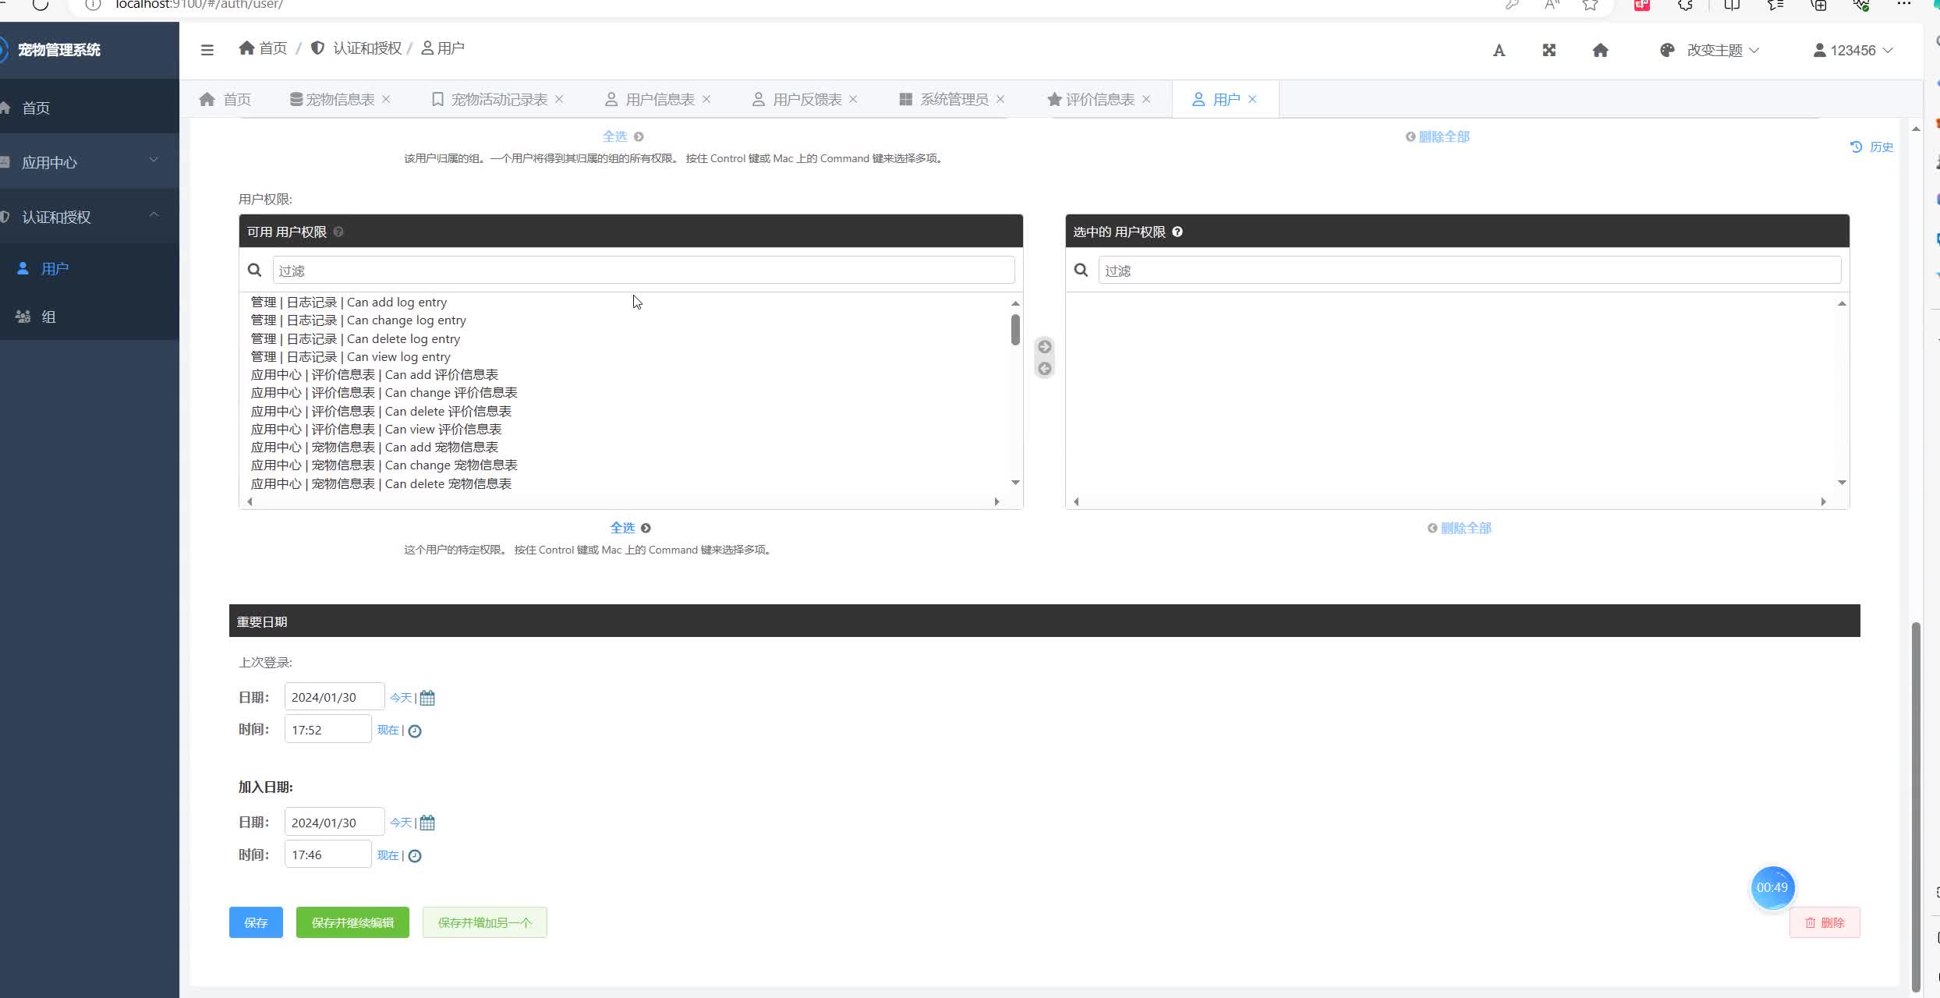The height and width of the screenshot is (998, 1940).
Task: Select 组 in the sidebar menu
Action: tap(48, 317)
